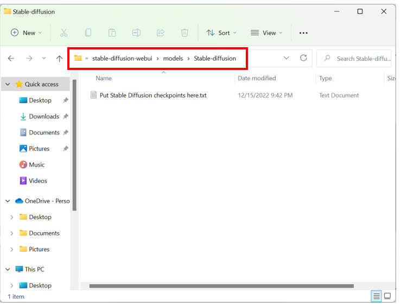Expand Desktop under This PC
The height and width of the screenshot is (307, 401).
(x=11, y=285)
